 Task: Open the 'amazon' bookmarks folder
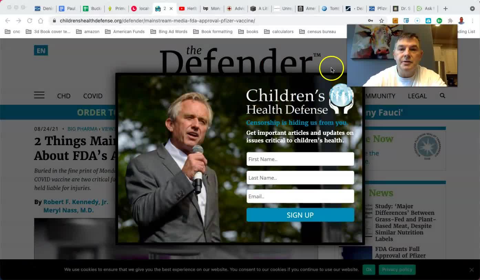88,31
